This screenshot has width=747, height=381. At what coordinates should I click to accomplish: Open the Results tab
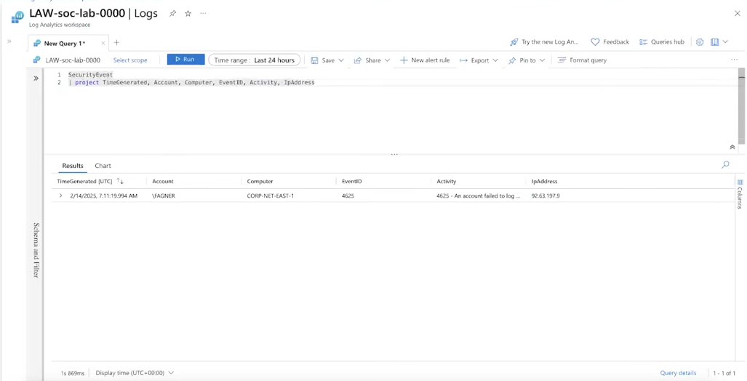coord(73,166)
